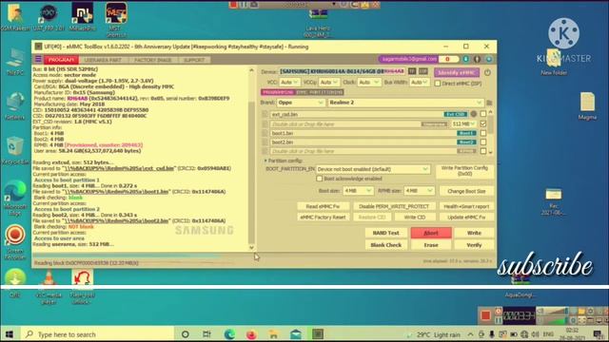This screenshot has height=342, width=609.
Task: Open This PC desktop icon
Action: [x=15, y=61]
